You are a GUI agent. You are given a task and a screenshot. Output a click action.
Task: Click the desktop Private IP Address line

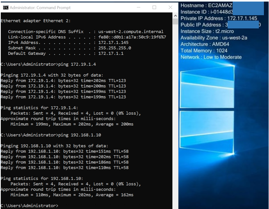pos(219,18)
